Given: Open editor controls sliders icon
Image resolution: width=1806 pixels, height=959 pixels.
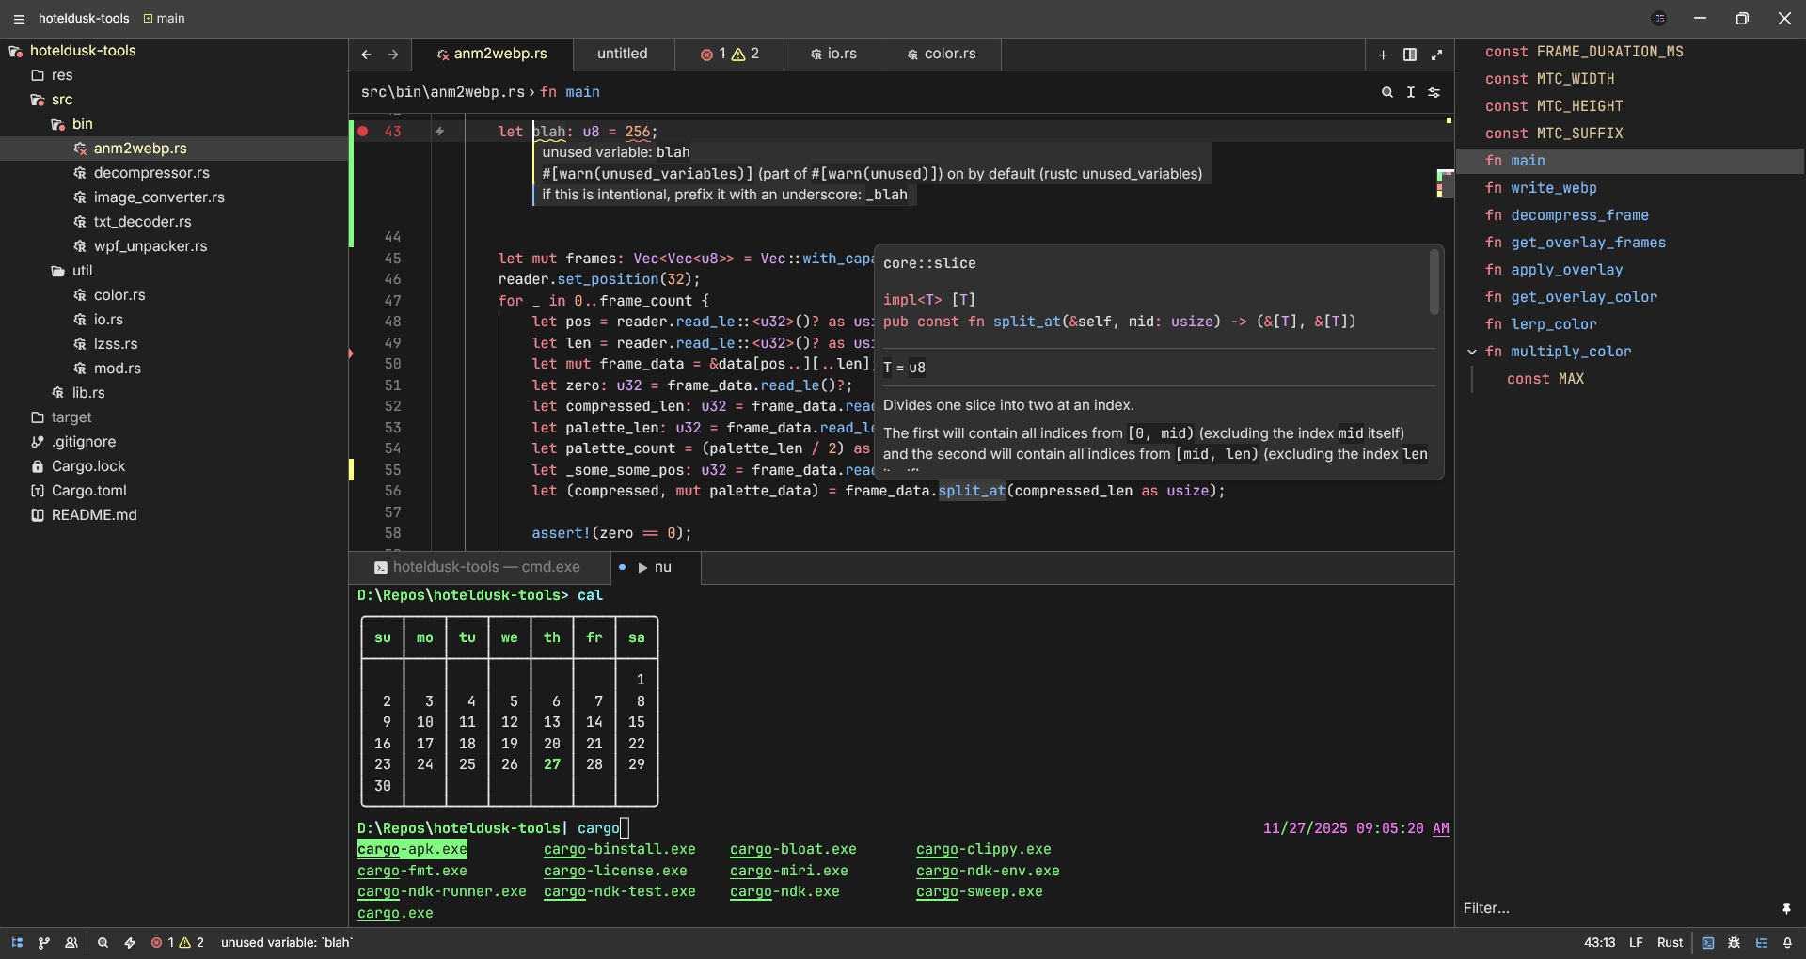Looking at the screenshot, I should coord(1434,92).
